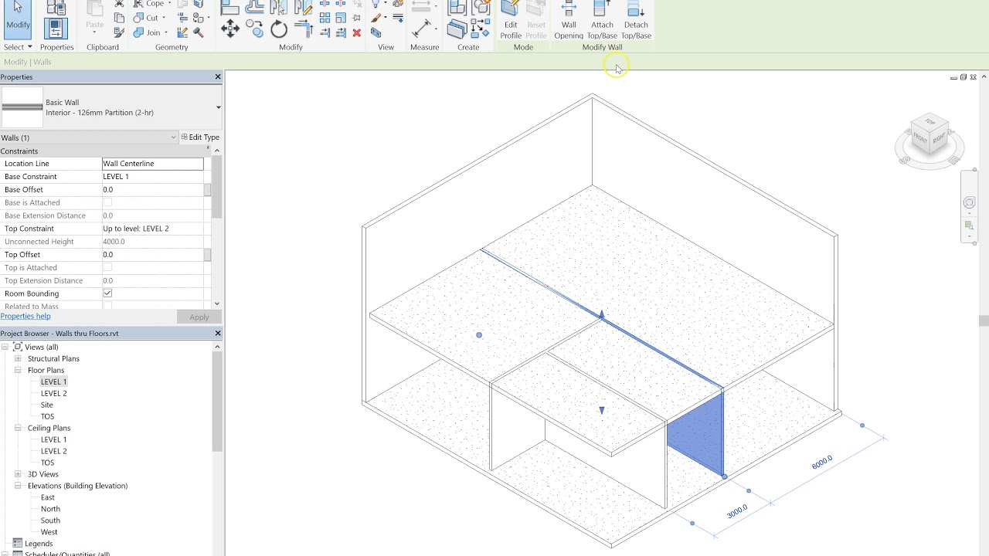Open the Cut geometry dropdown
Image resolution: width=989 pixels, height=556 pixels.
(x=164, y=18)
